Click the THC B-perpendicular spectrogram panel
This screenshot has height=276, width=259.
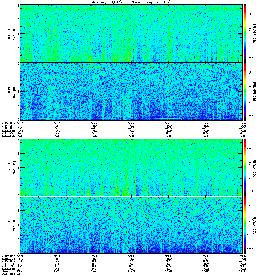coord(132,167)
